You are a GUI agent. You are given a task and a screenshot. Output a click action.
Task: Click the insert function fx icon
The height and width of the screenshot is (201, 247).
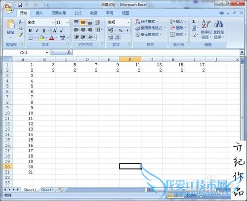[69, 52]
